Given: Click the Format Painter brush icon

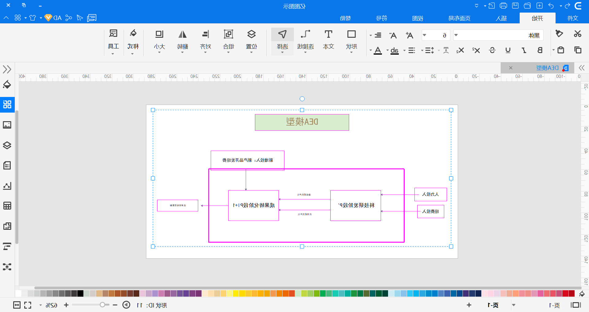Looking at the screenshot, I should pyautogui.click(x=559, y=33).
